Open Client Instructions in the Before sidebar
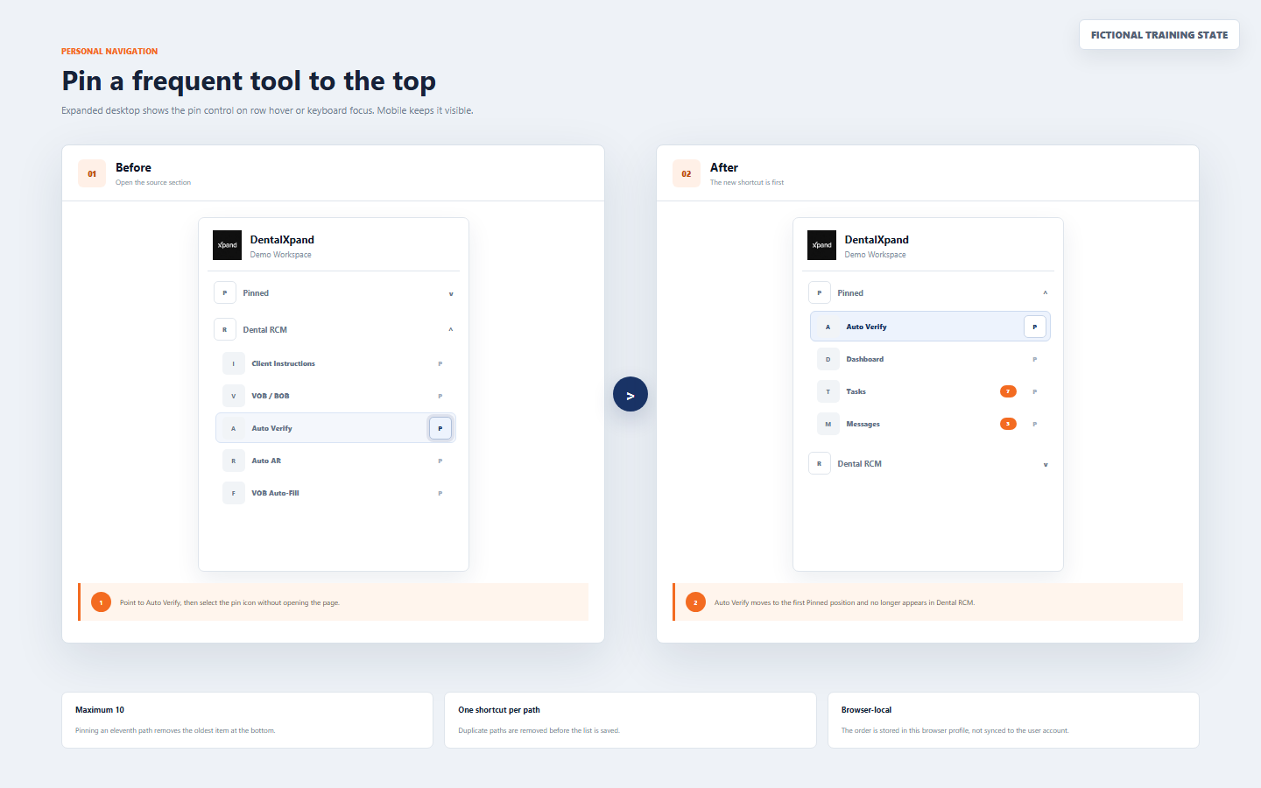Image resolution: width=1261 pixels, height=788 pixels. [335, 363]
